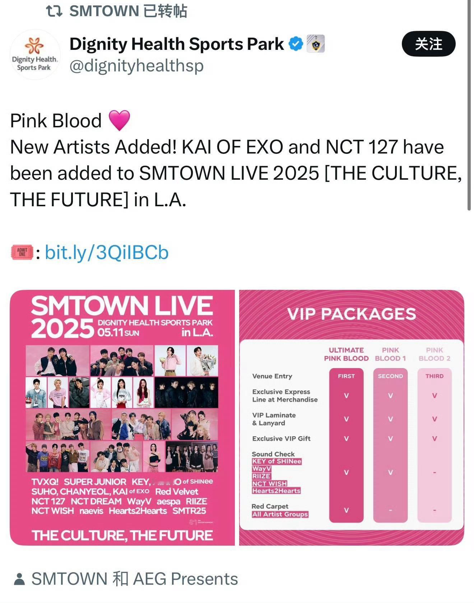This screenshot has height=603, width=474.
Task: Open SMTOWN LIVE 2025 lineup poster image
Action: pos(122,418)
